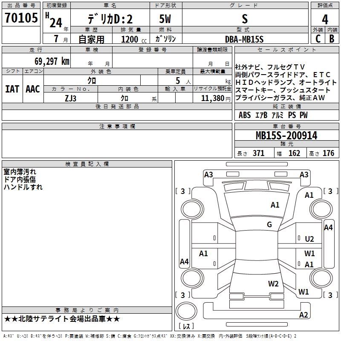The width and height of the screenshot is (341, 341).
Task: Select the seating capacity 5 人
Action: coord(183,81)
